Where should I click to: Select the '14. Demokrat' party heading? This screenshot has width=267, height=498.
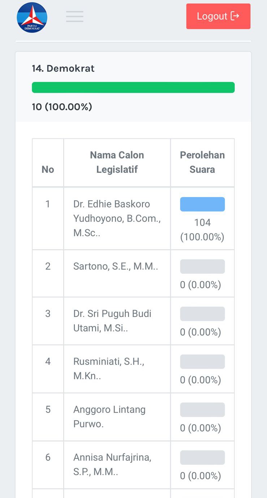63,68
